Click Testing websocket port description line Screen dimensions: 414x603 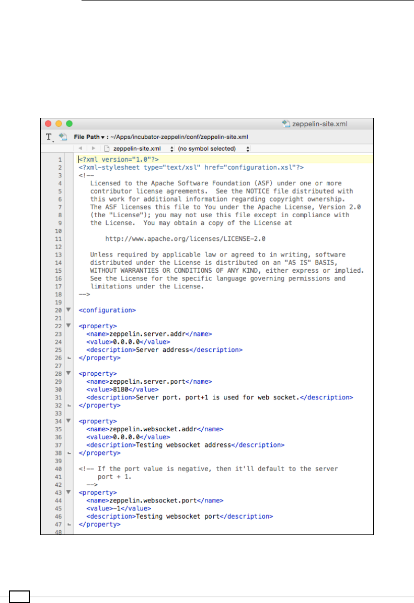[180, 517]
